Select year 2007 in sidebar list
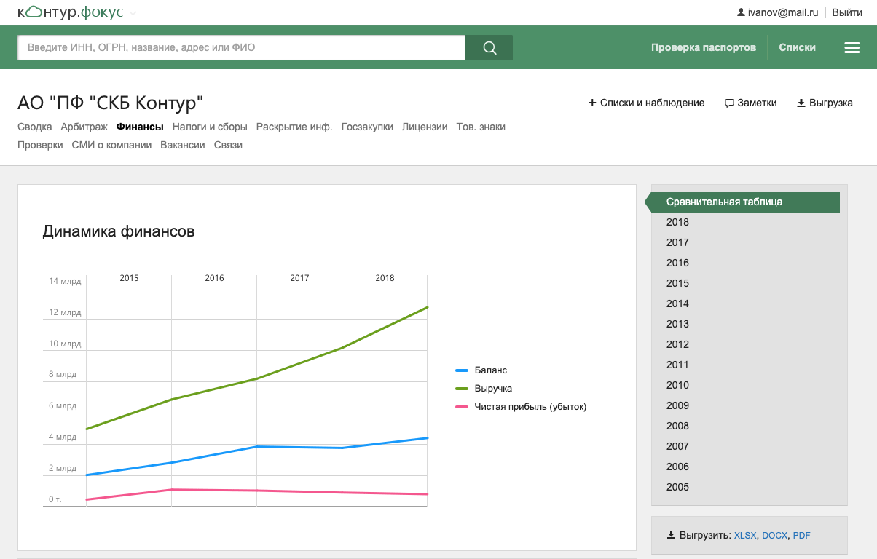 pyautogui.click(x=677, y=446)
